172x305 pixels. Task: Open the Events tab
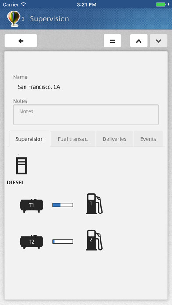[x=148, y=139]
